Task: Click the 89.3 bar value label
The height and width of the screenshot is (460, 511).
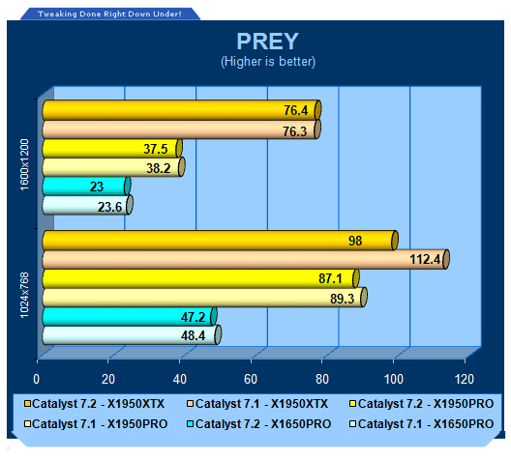Action: 343,299
